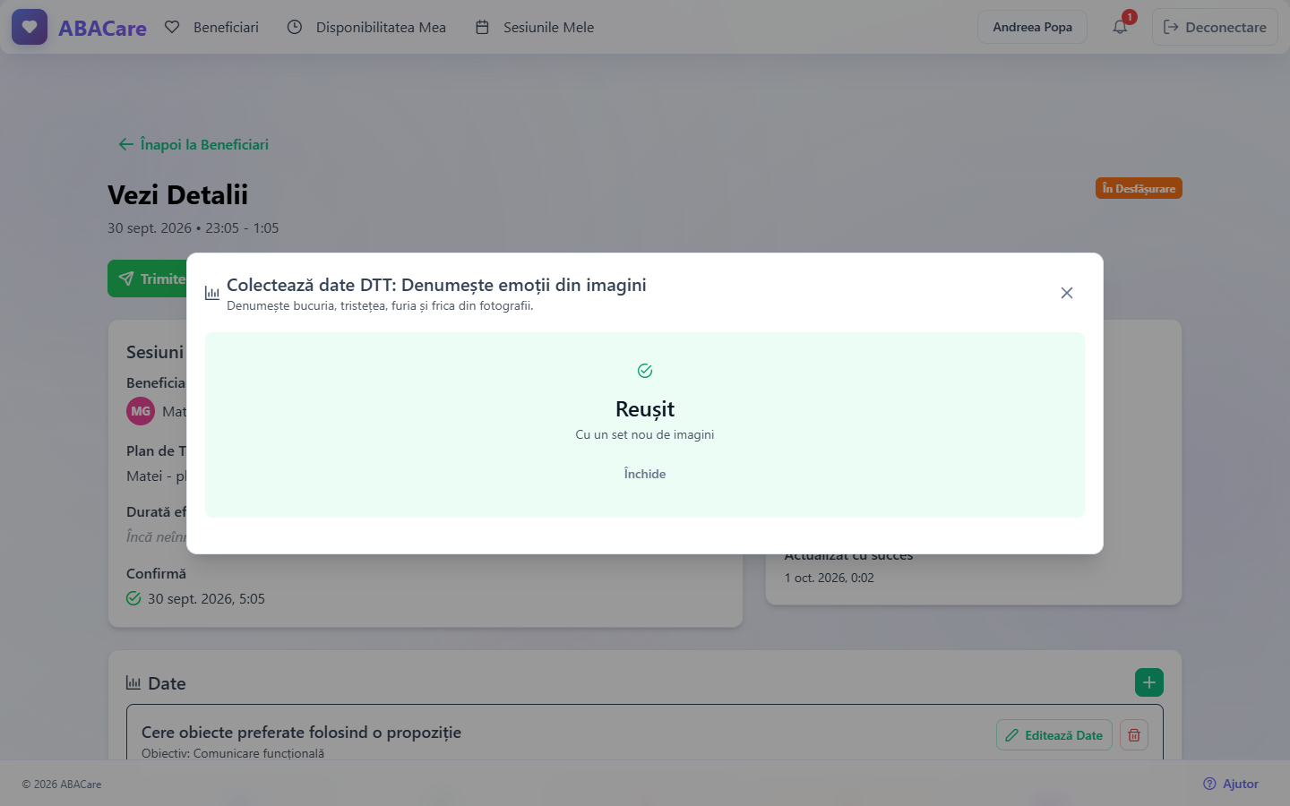Click the © 2026 ABACare footer text
This screenshot has height=806, width=1290.
point(62,784)
